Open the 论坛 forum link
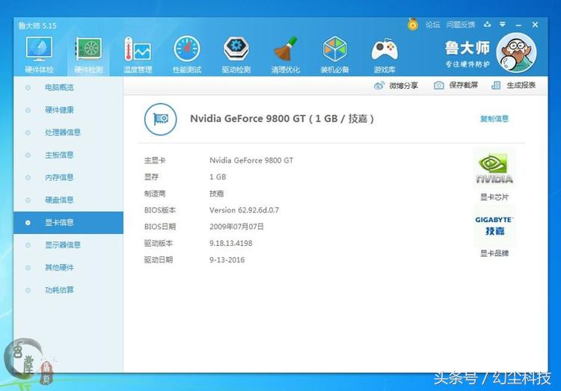 point(432,25)
